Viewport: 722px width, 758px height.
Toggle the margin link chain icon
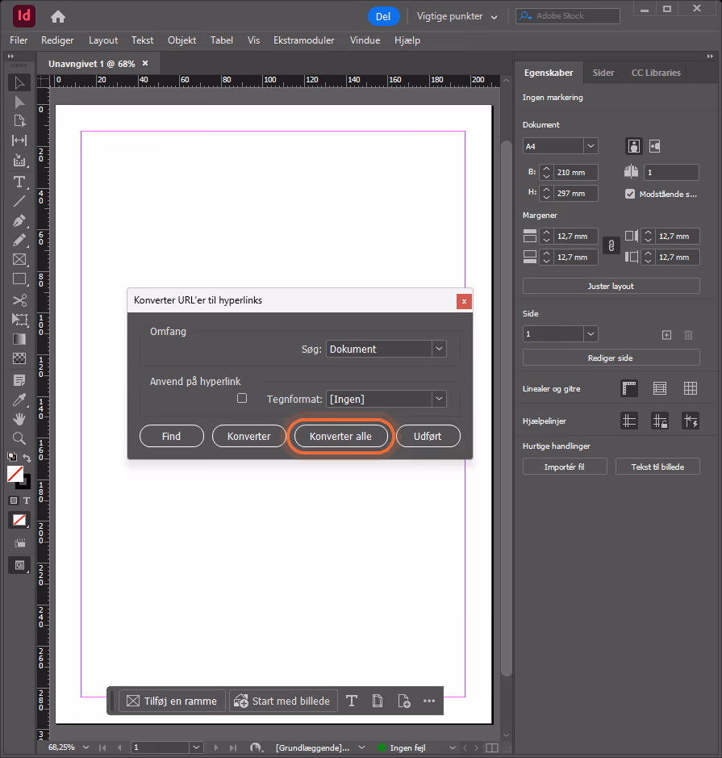[x=611, y=246]
